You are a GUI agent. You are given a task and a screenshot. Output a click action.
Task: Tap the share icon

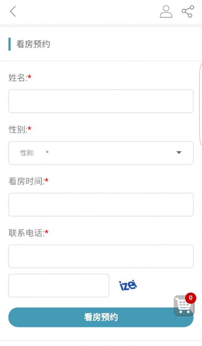(188, 11)
